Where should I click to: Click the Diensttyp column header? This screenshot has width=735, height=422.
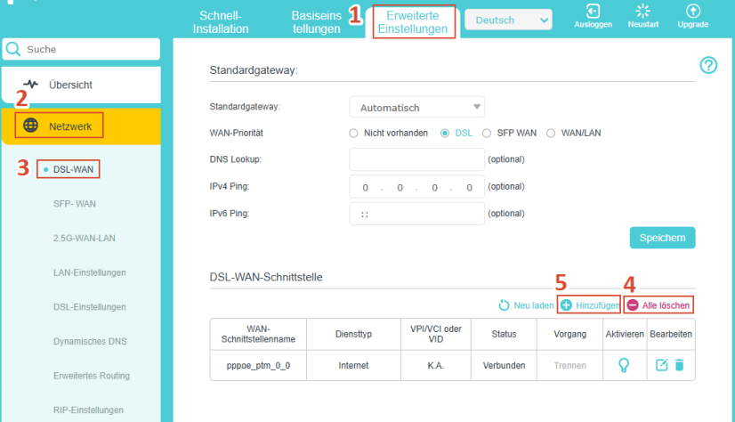click(353, 334)
